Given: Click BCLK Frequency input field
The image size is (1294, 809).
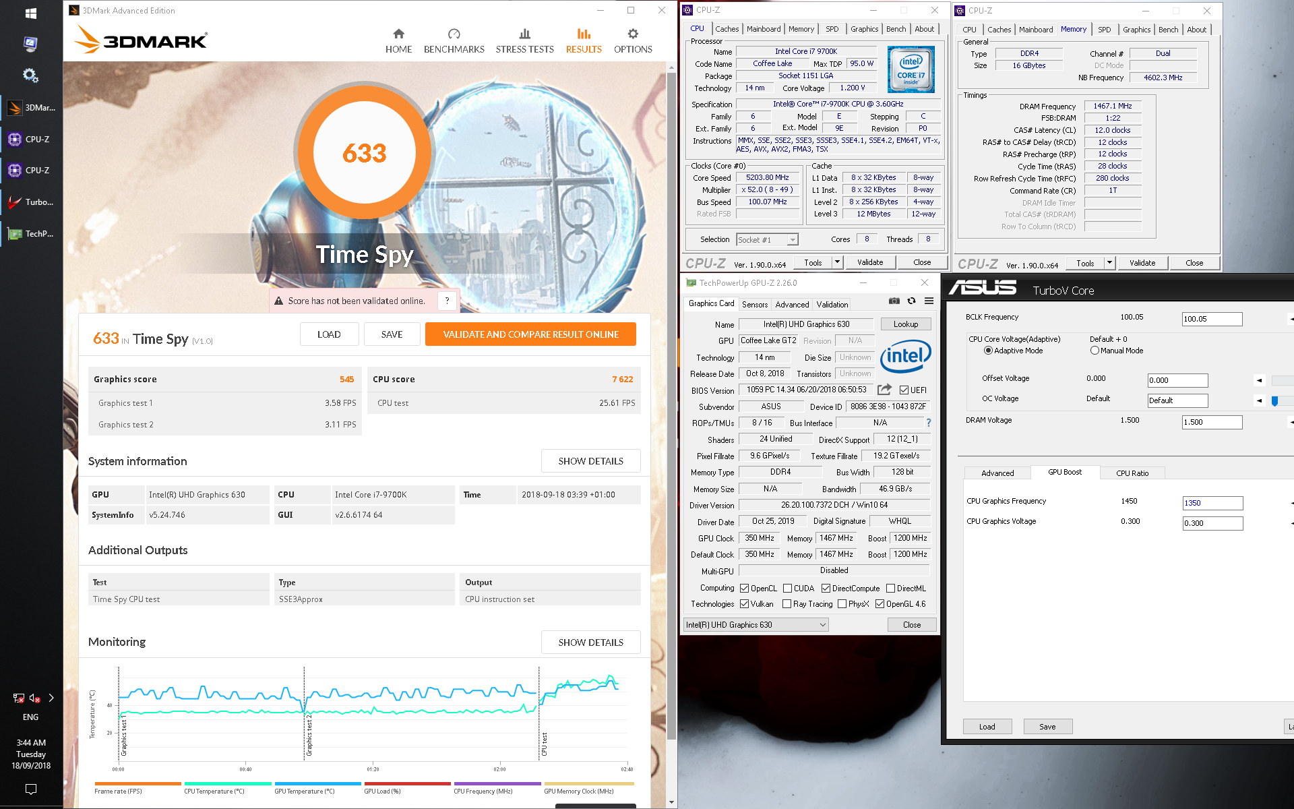Looking at the screenshot, I should [1212, 319].
